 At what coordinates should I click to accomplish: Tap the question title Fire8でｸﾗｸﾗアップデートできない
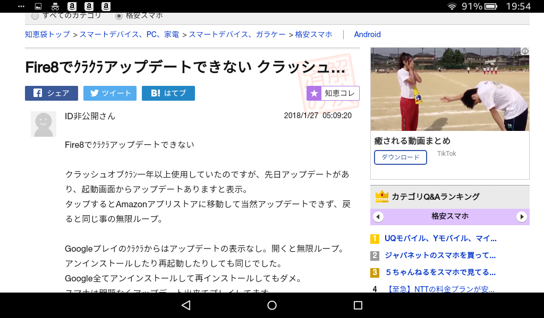(x=185, y=67)
